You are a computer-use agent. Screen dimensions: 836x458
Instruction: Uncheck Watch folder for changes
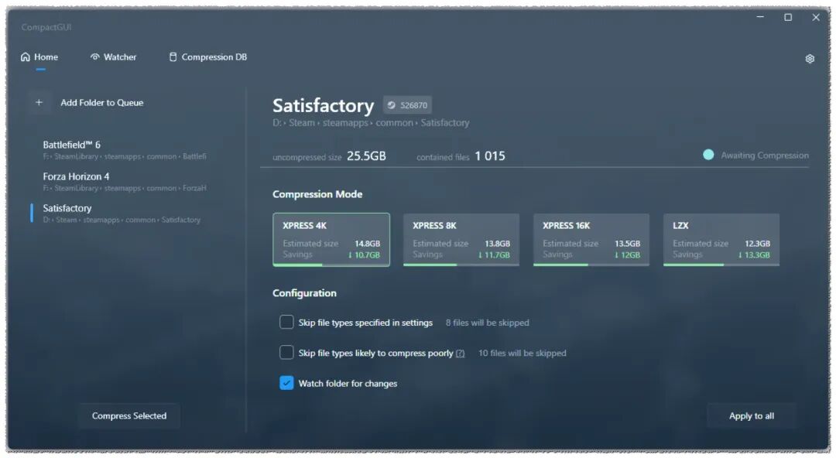point(286,383)
